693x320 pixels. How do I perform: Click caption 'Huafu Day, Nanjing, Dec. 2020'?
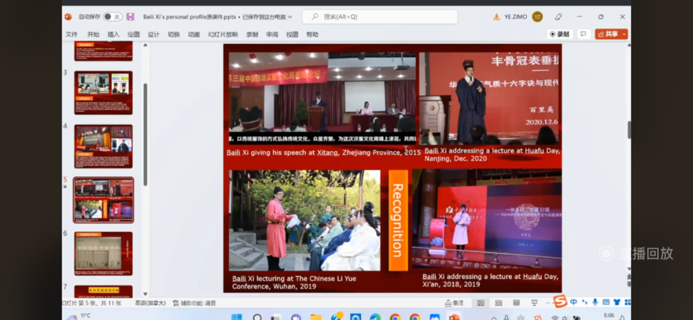tap(492, 155)
